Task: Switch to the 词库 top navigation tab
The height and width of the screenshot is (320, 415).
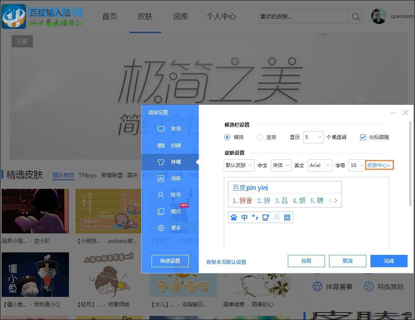Action: 180,16
